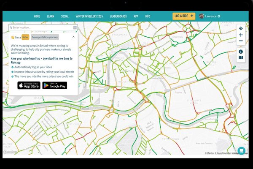Focus the Enter location search field
This screenshot has width=253, height=169.
point(43,27)
